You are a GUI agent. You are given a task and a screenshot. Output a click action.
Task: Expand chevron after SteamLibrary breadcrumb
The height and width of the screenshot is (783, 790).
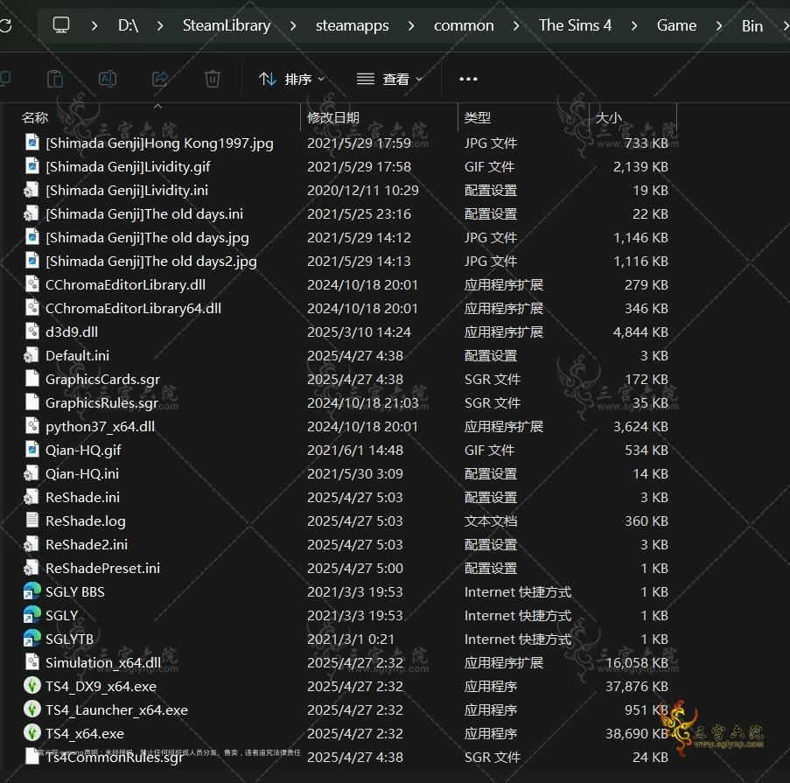(x=293, y=25)
